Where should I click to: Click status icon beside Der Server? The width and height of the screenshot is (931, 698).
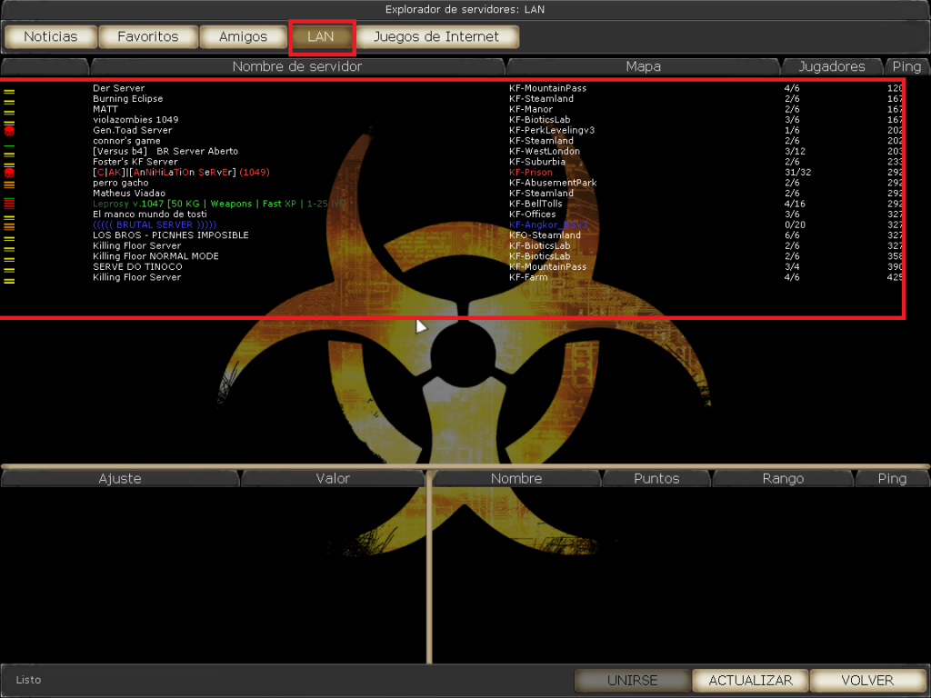coord(9,92)
